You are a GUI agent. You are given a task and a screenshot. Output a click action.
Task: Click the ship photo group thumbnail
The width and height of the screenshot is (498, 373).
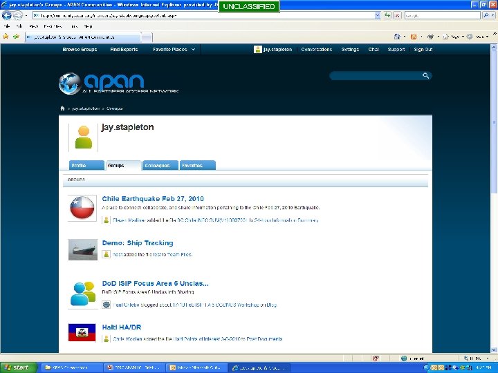click(82, 249)
